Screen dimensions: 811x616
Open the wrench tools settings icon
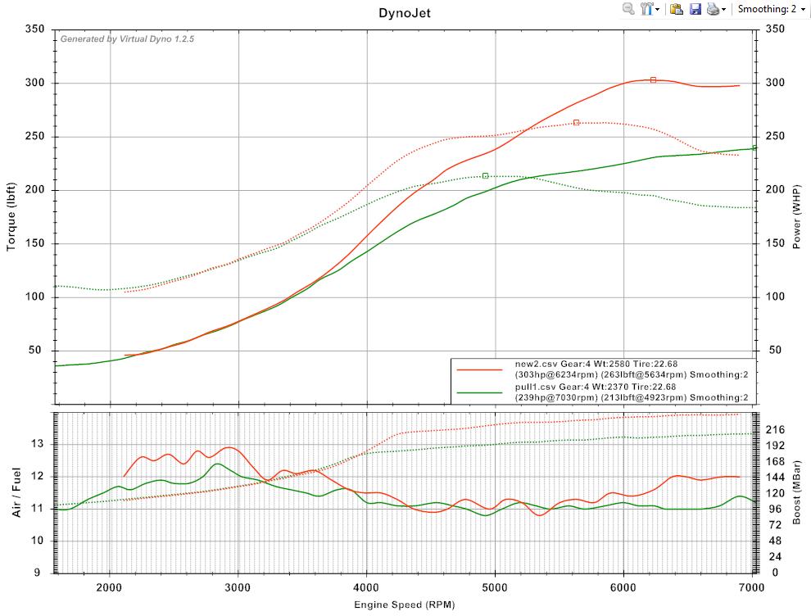[x=646, y=9]
